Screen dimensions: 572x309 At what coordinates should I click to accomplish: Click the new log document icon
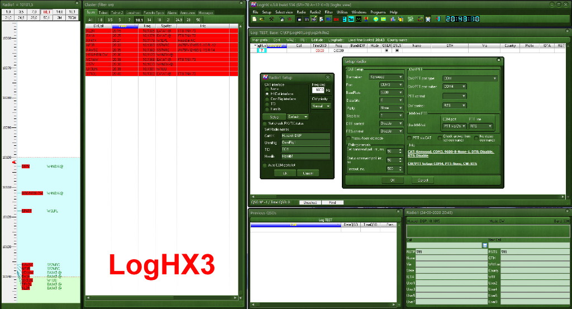[x=255, y=19]
